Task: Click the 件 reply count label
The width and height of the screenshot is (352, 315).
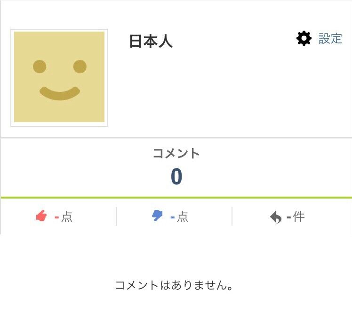Action: coord(298,217)
